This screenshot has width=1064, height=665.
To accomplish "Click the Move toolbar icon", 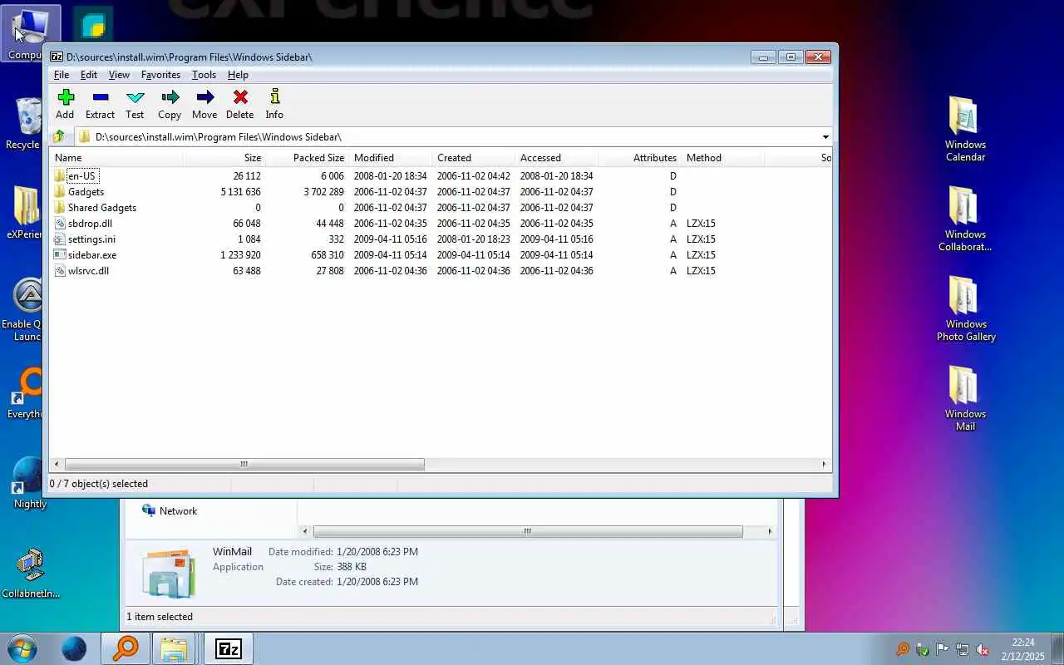I will click(205, 97).
